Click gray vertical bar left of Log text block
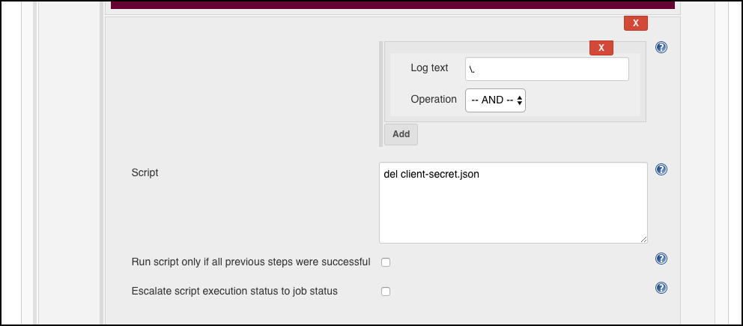Screen dimensions: 743x326 [x=380, y=94]
